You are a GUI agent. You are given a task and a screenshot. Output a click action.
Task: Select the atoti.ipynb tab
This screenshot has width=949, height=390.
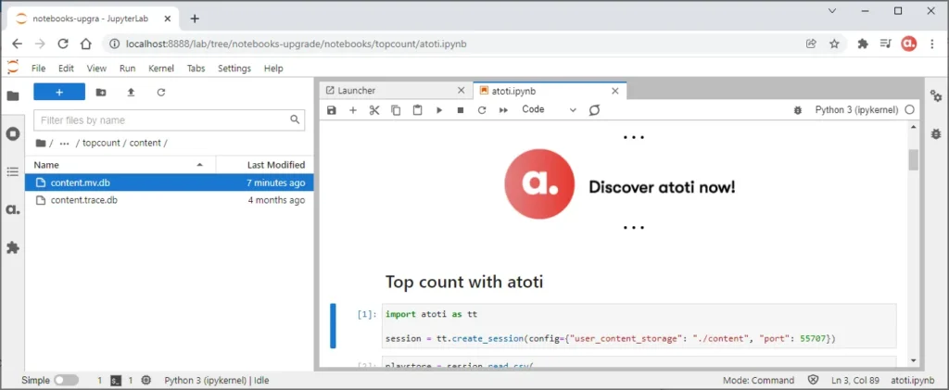click(x=550, y=91)
